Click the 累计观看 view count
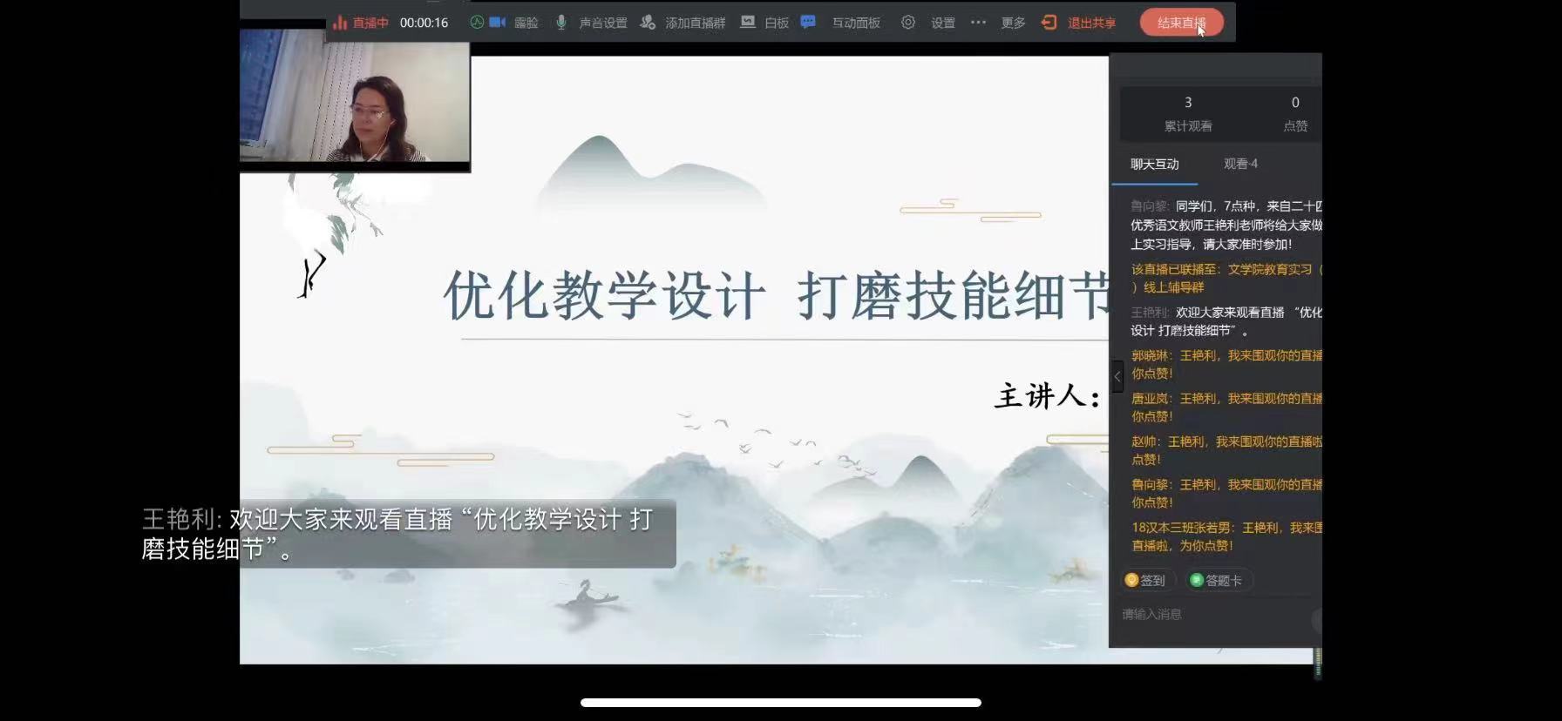1562x721 pixels. pyautogui.click(x=1188, y=113)
